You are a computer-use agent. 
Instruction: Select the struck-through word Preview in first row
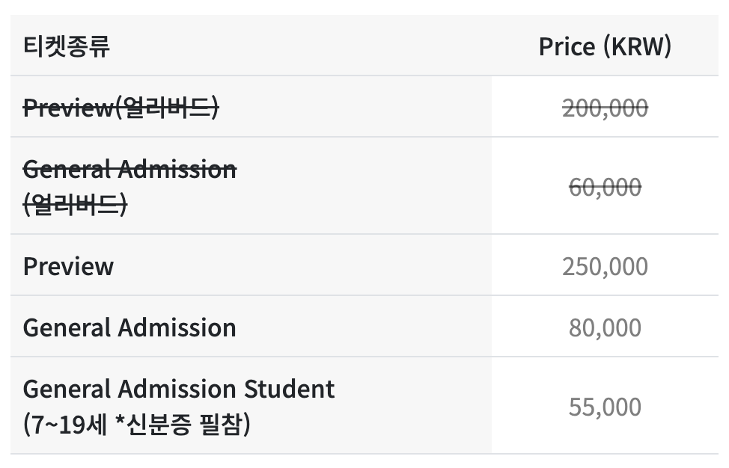[x=67, y=108]
